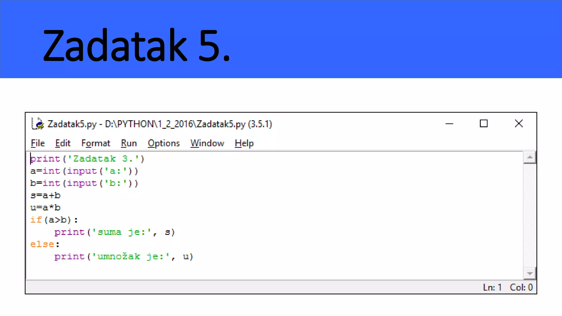The width and height of the screenshot is (562, 316).
Task: Open the Options menu
Action: tap(164, 143)
